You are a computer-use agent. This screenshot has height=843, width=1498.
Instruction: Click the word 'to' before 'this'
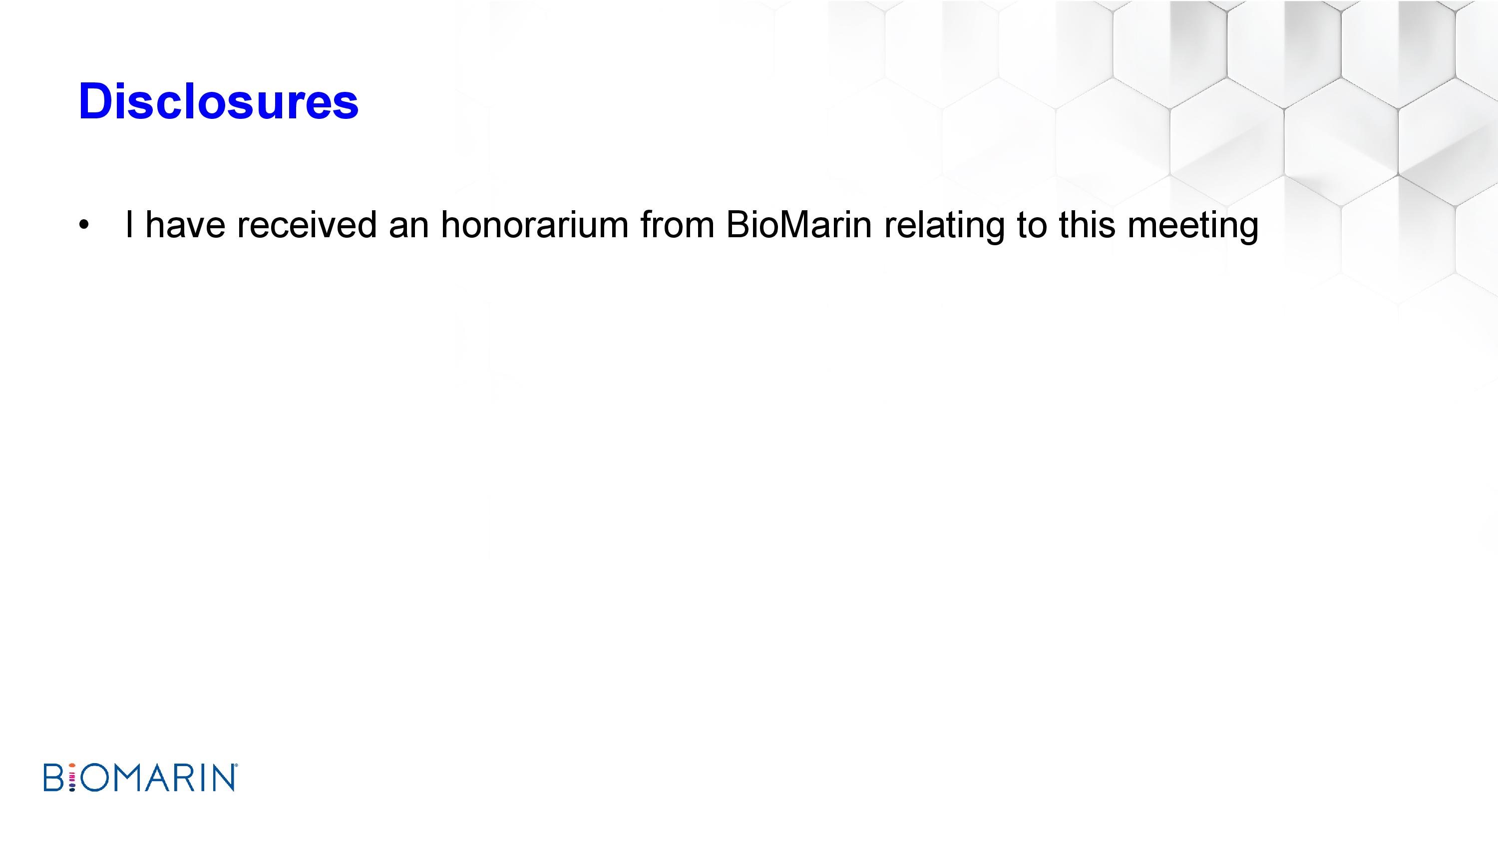1031,226
